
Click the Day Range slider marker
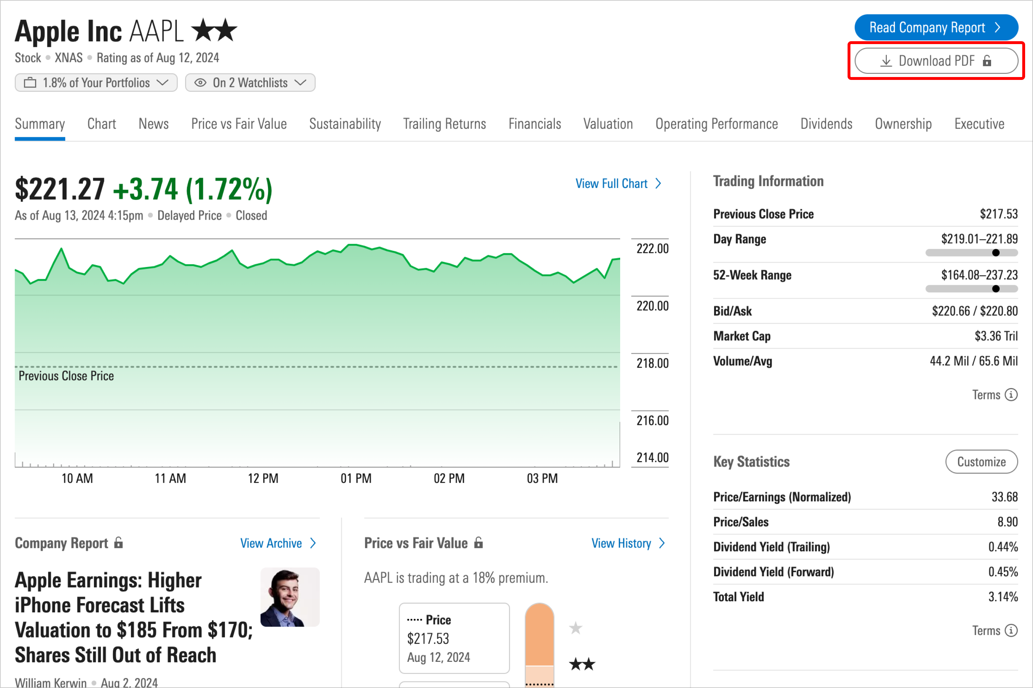click(996, 253)
